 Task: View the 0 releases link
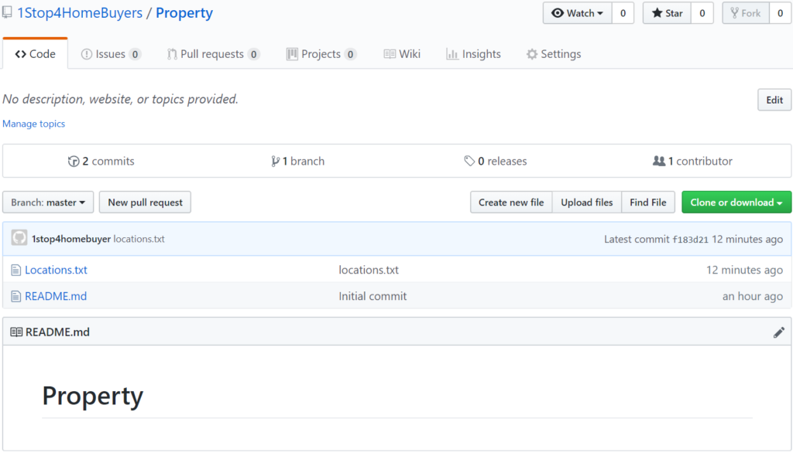(496, 161)
